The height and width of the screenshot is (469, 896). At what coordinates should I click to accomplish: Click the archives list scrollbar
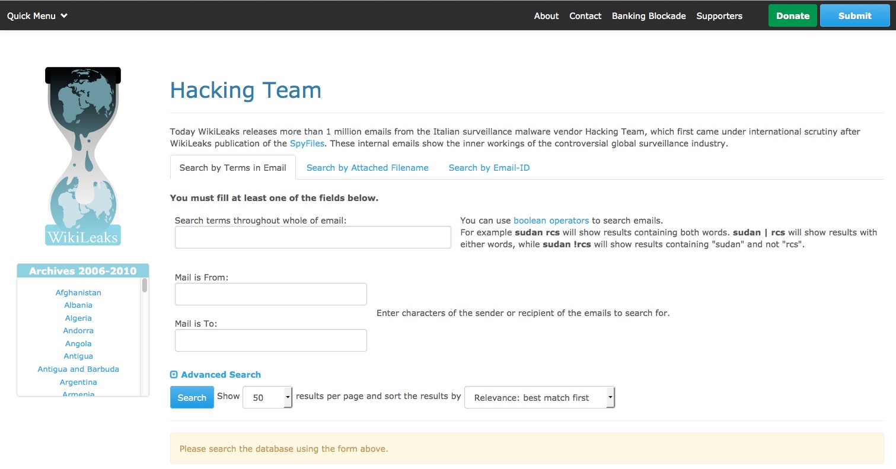pos(145,286)
